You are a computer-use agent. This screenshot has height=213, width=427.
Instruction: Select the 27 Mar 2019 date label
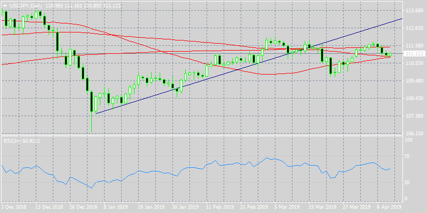coord(355,206)
